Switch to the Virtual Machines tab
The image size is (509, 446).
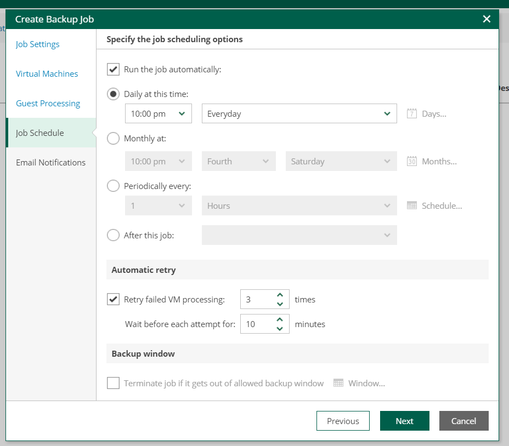click(x=46, y=73)
